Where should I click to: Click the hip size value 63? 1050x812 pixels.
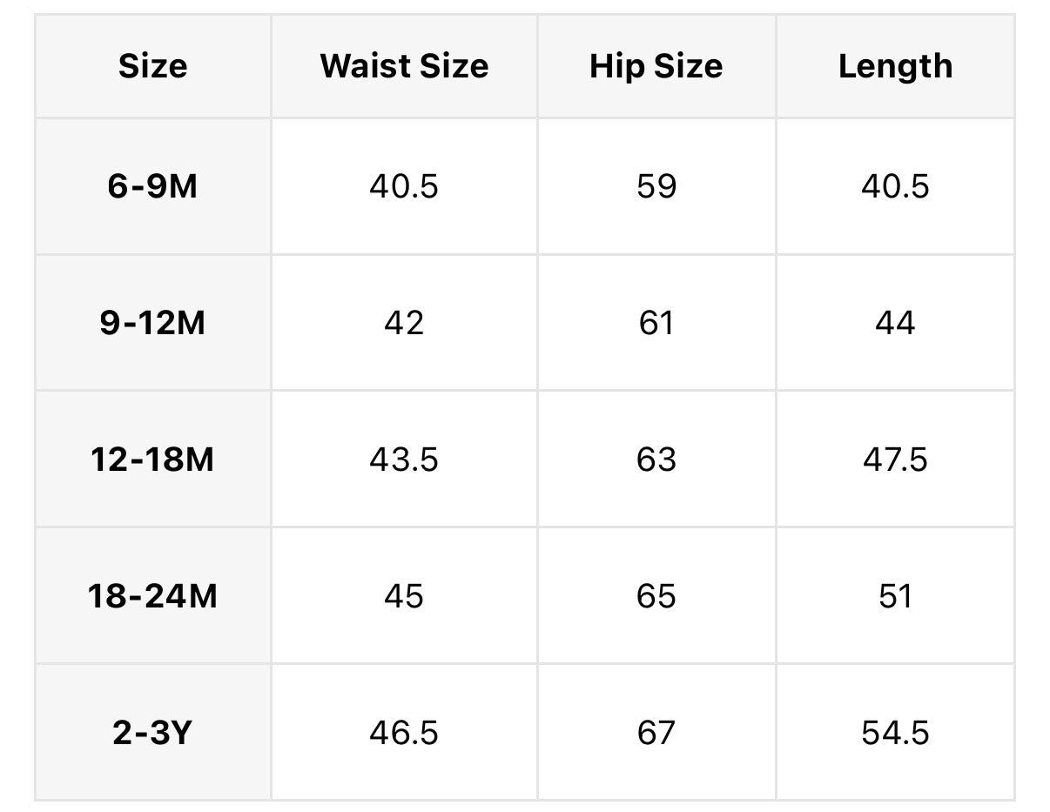point(656,459)
